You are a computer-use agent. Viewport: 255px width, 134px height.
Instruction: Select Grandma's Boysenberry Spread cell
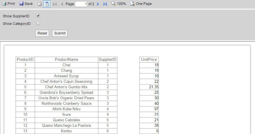point(66,93)
